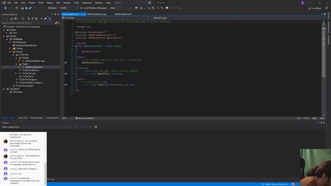This screenshot has height=186, width=331.
Task: Open the Global Scope dropdown
Action: [x=195, y=18]
